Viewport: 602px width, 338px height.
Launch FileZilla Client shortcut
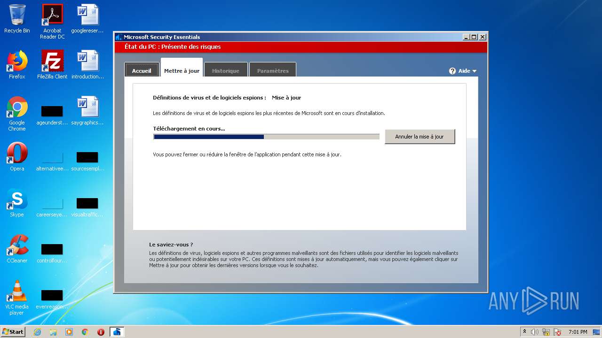pyautogui.click(x=52, y=65)
